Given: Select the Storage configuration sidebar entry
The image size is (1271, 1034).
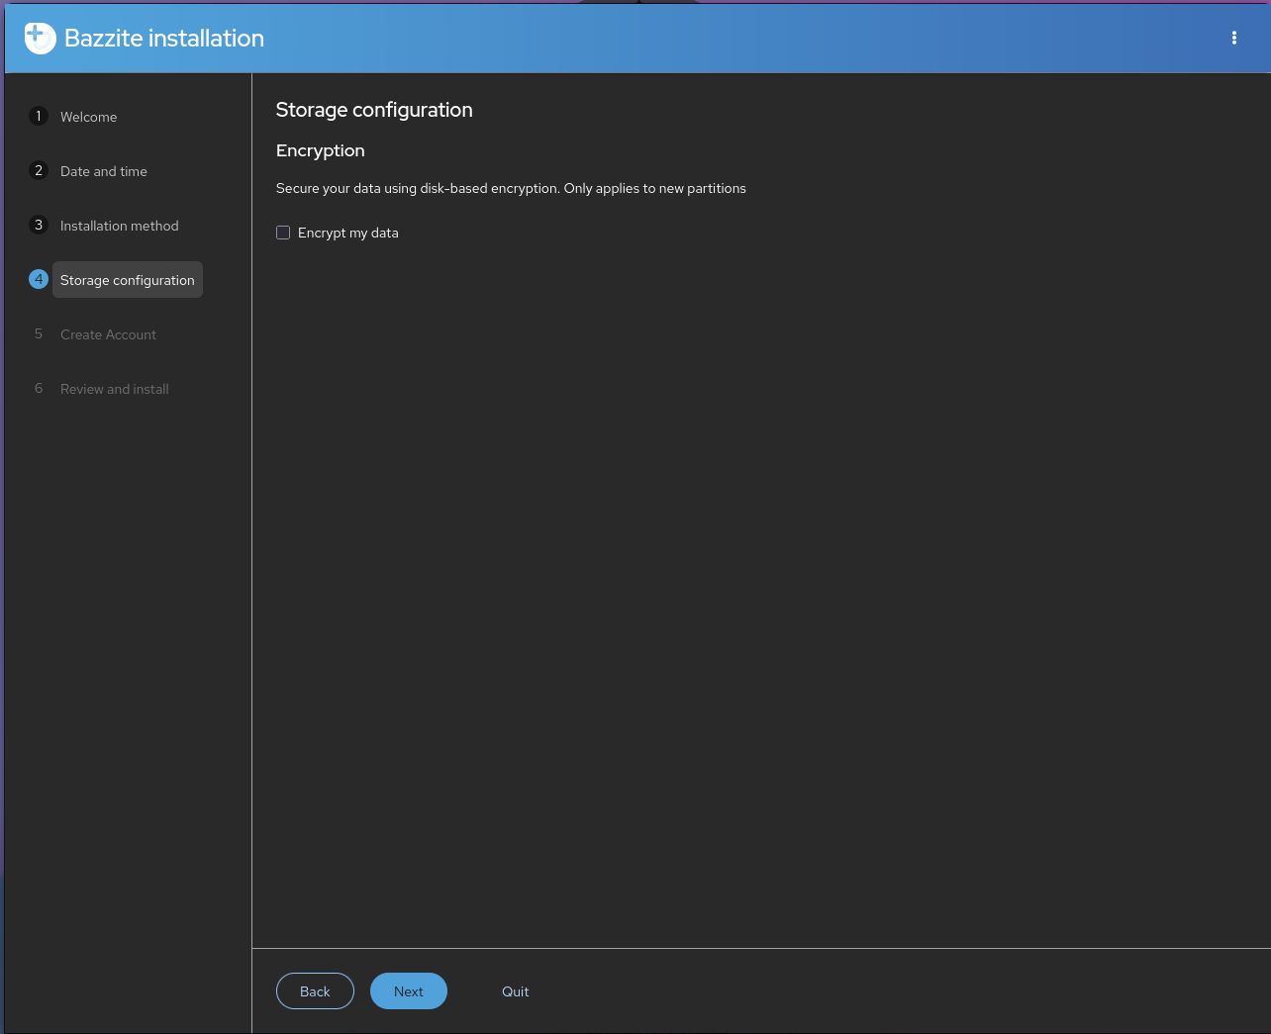Looking at the screenshot, I should tap(127, 279).
